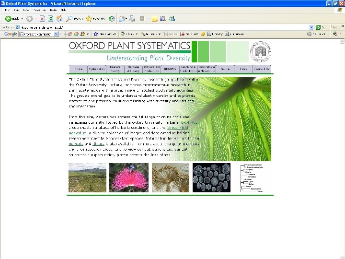Click the Google logo on the toolbar
The height and width of the screenshot is (259, 345).
tap(11, 34)
